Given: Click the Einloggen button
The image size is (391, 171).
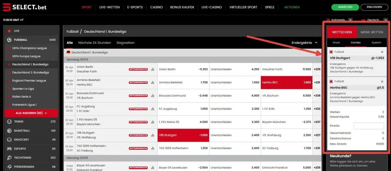Looking at the screenshot, I should [x=374, y=7].
